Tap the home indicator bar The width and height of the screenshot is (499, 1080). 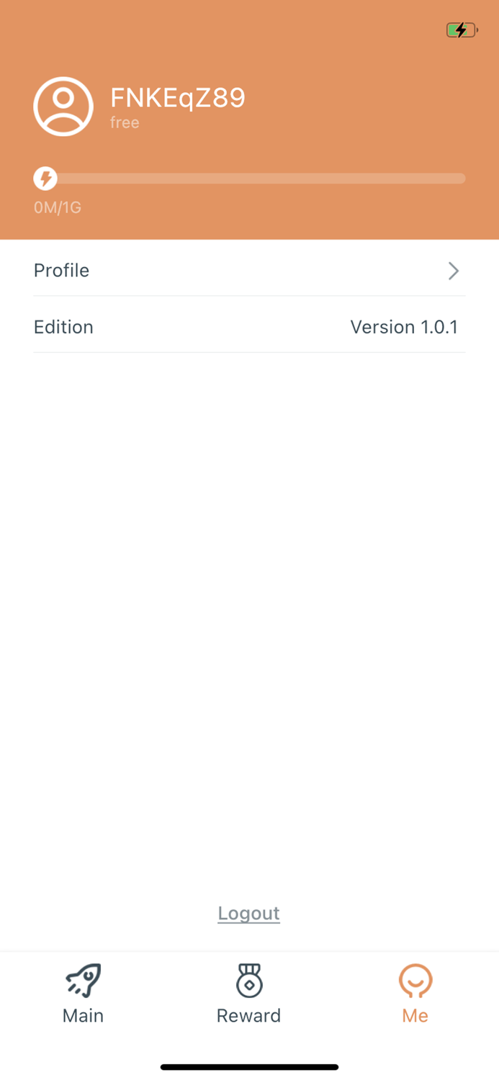[x=249, y=1067]
